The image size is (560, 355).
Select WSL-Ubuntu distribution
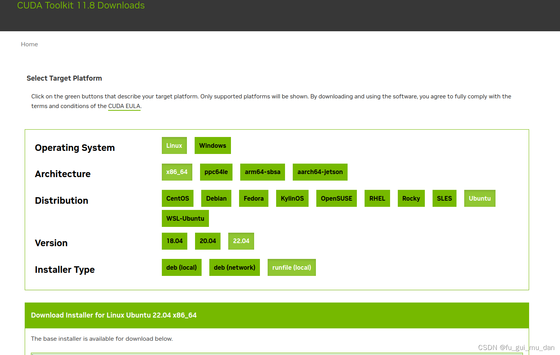pos(185,218)
